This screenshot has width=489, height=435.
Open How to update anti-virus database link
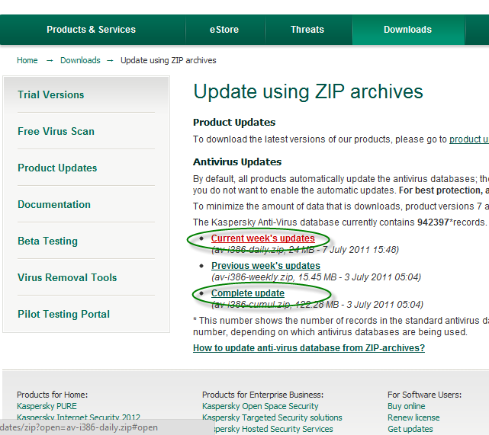tap(309, 348)
